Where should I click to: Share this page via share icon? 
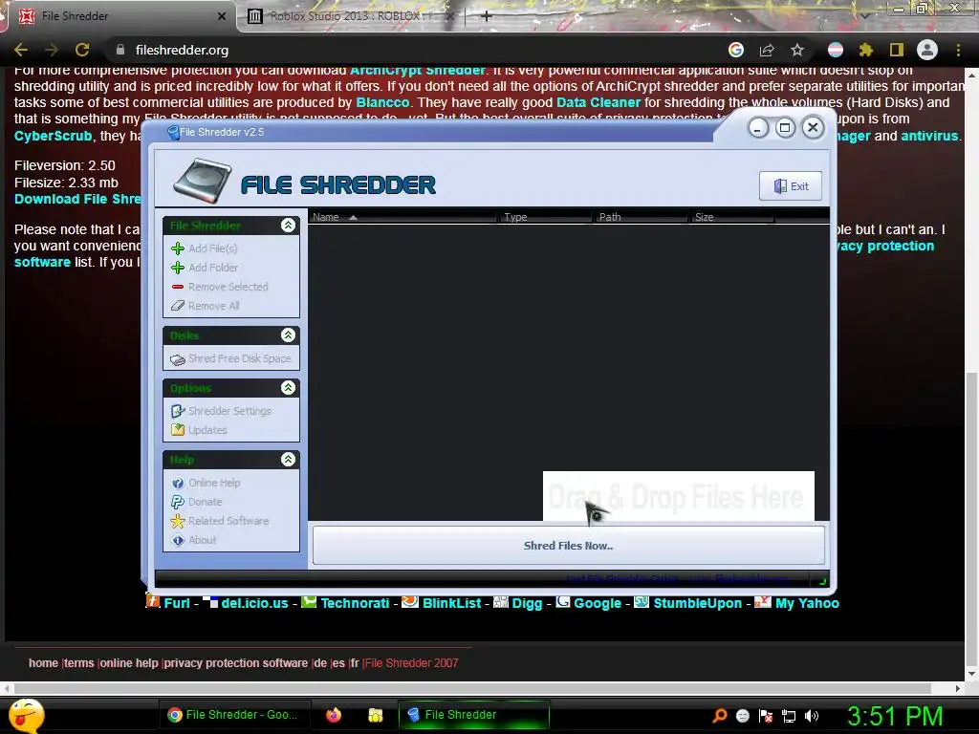point(767,50)
